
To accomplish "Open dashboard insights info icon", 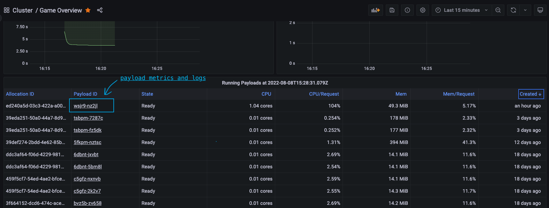I will (407, 10).
